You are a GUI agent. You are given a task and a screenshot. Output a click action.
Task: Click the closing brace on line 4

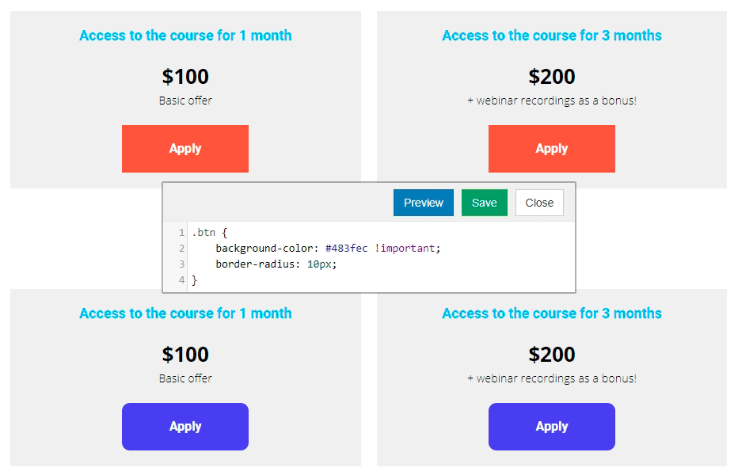pyautogui.click(x=194, y=280)
